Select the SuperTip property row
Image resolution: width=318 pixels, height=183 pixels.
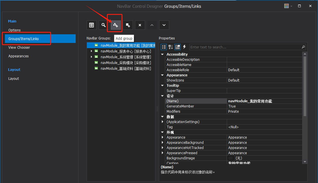point(234,90)
